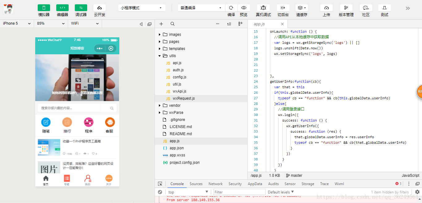Start 真机调试 remote debugging
This screenshot has height=203, width=422.
263,8
